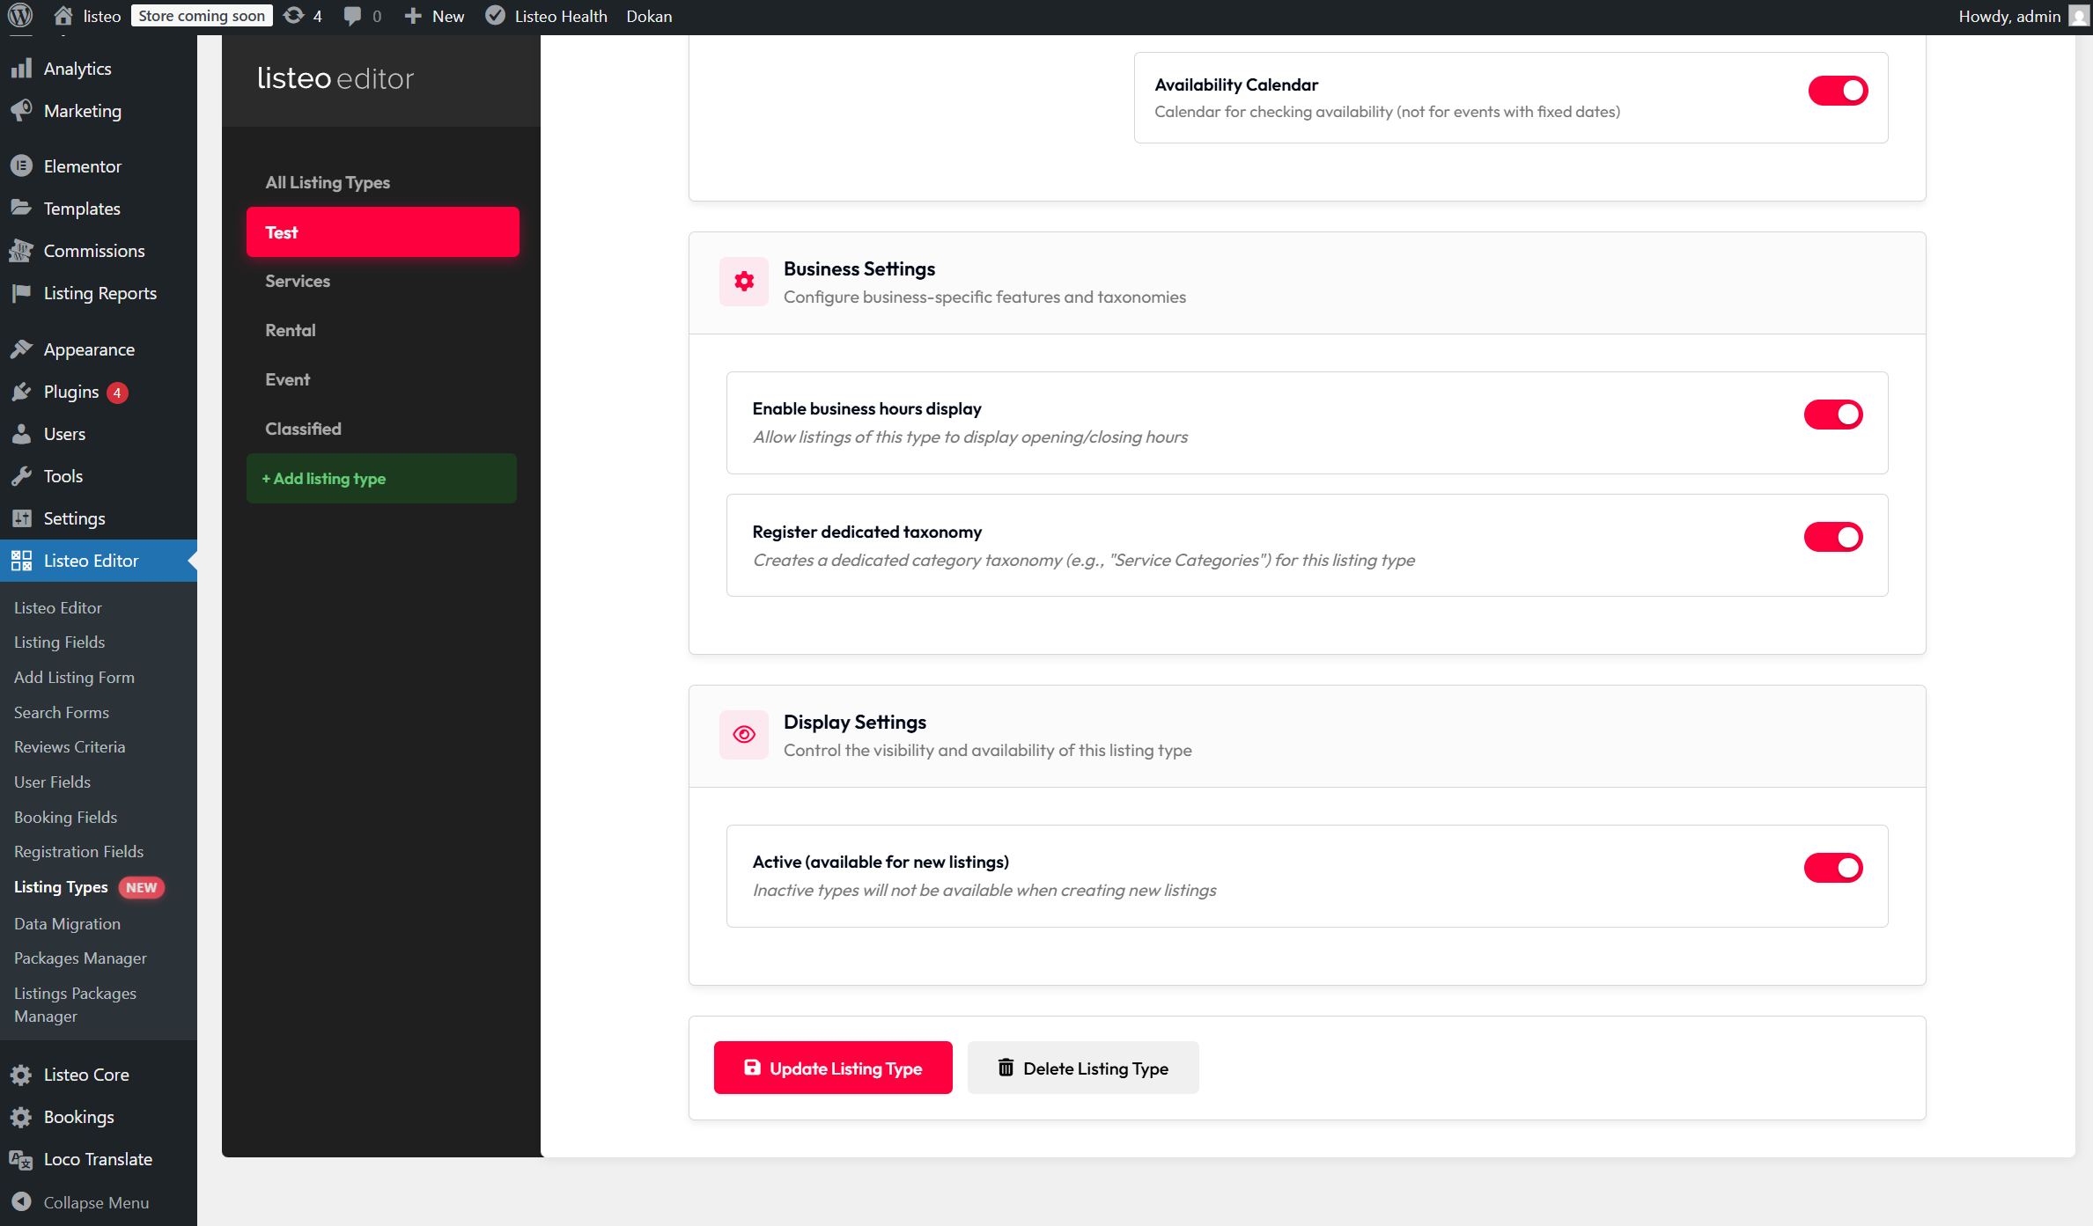The width and height of the screenshot is (2093, 1226).
Task: Turn off Register dedicated taxonomy
Action: (1832, 537)
